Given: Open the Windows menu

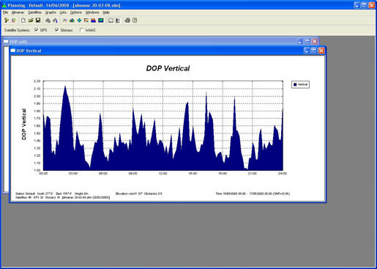Looking at the screenshot, I should point(92,12).
